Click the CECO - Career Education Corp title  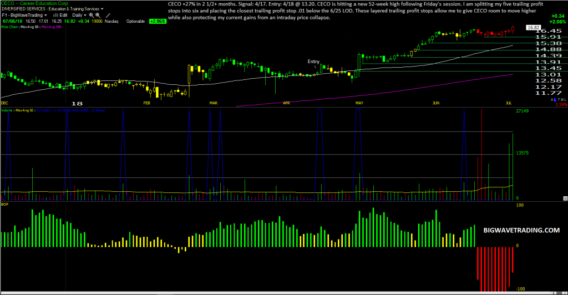click(x=34, y=3)
